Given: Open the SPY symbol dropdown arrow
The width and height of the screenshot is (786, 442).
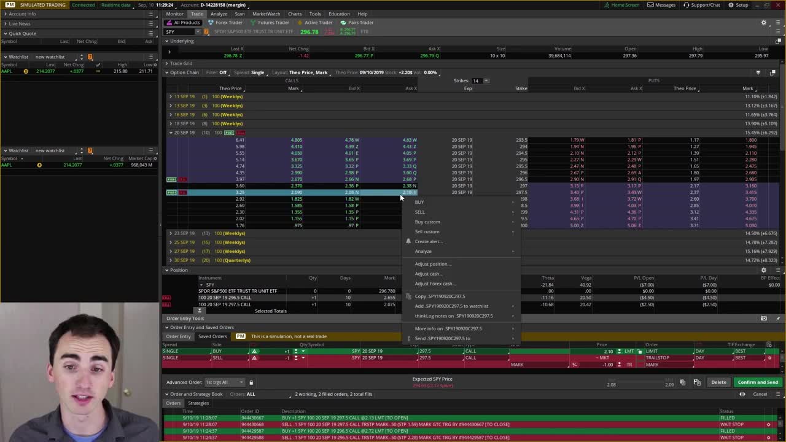Looking at the screenshot, I should pyautogui.click(x=198, y=32).
